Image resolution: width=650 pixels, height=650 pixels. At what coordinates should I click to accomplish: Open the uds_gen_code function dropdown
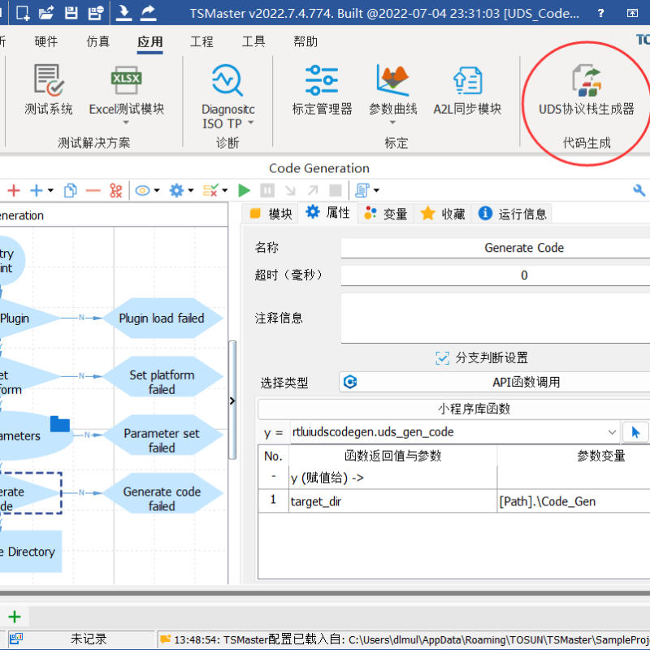[612, 432]
